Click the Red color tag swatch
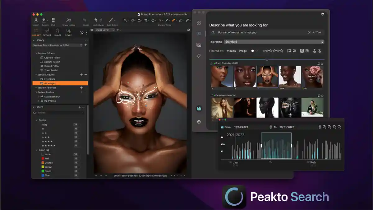This screenshot has height=210, width=373. pos(43,159)
